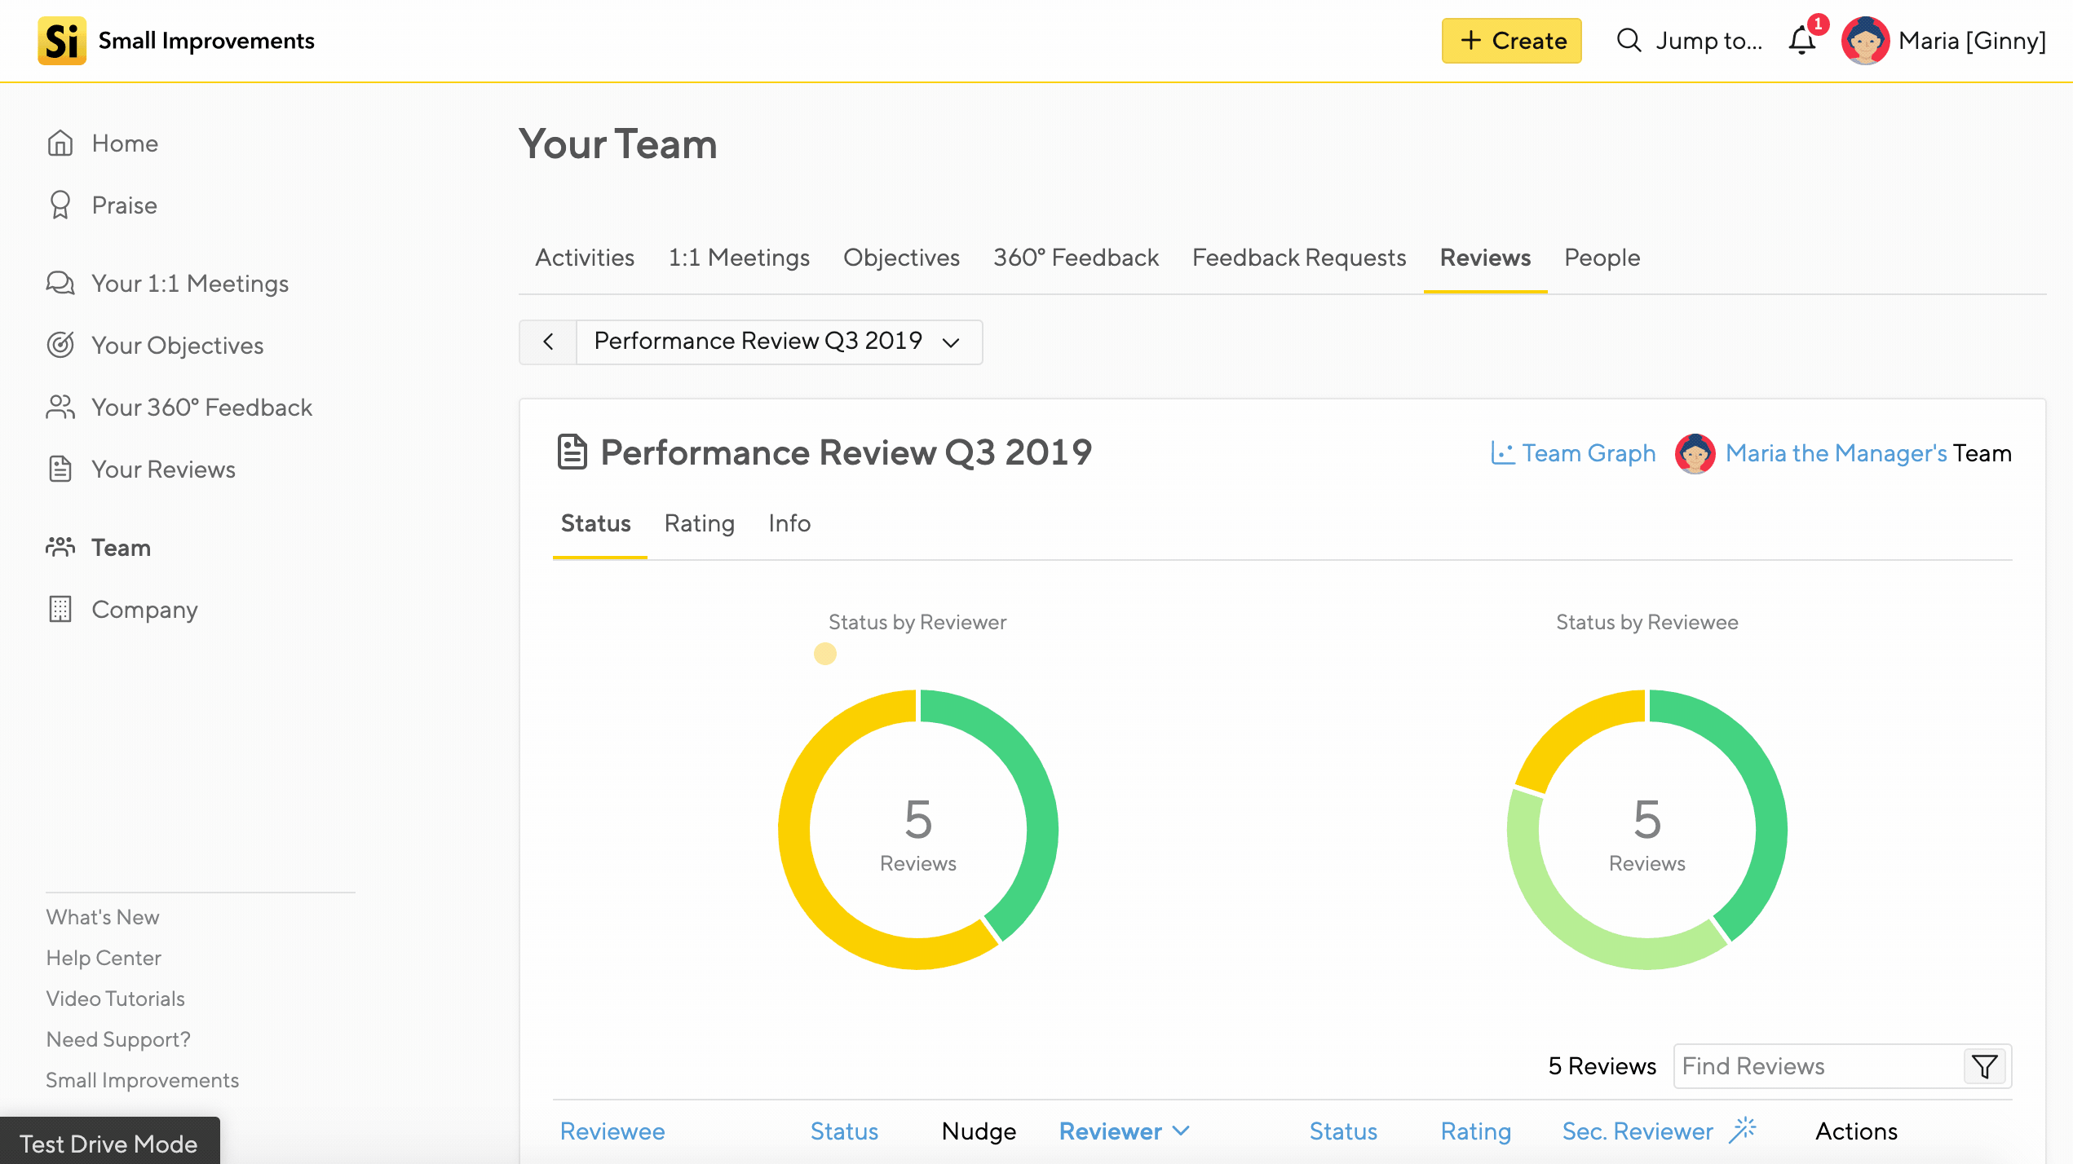Click the Praise ribbon icon
Image resolution: width=2073 pixels, height=1164 pixels.
point(60,205)
